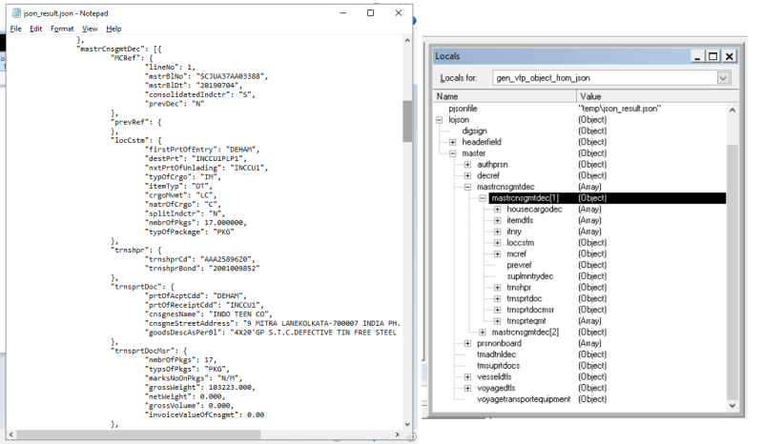Expand the loccstm object

(x=497, y=243)
